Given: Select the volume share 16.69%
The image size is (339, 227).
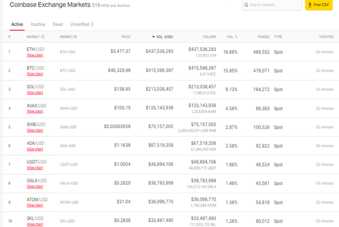Looking at the screenshot, I should click(x=230, y=52).
